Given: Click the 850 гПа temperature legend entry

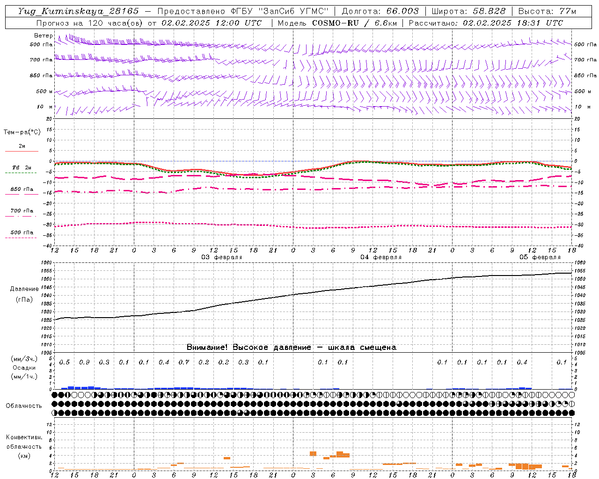Looking at the screenshot, I should click(x=22, y=189).
